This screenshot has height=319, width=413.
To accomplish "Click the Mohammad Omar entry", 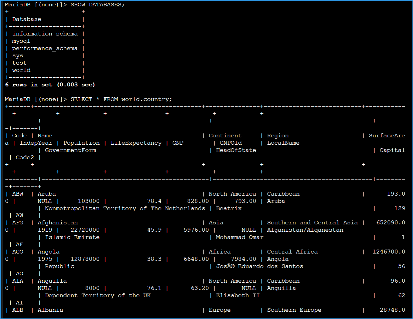I will coord(240,237).
